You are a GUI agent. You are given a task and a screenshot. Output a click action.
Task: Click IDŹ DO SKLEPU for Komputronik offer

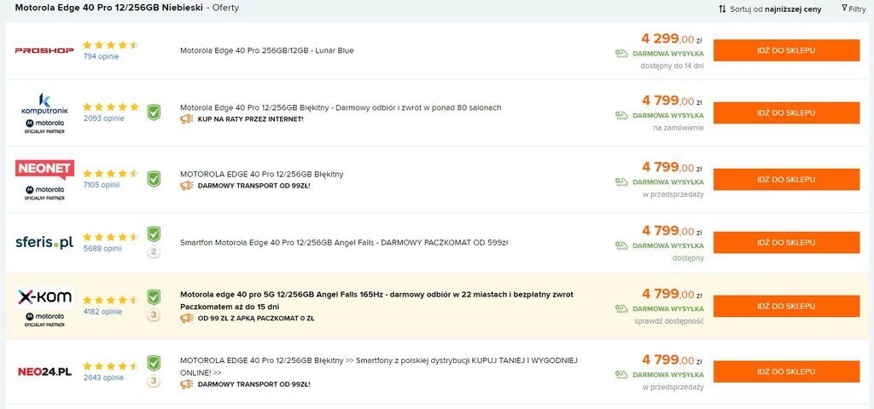[786, 113]
